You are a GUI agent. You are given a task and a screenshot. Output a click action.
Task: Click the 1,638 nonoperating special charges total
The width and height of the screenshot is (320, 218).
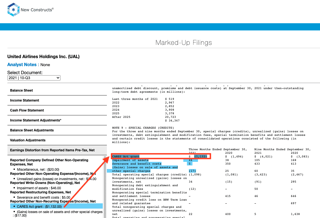(295, 214)
